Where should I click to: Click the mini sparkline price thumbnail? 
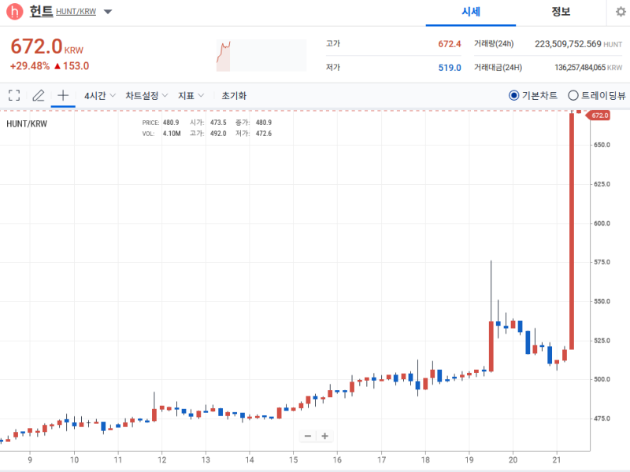pyautogui.click(x=261, y=55)
